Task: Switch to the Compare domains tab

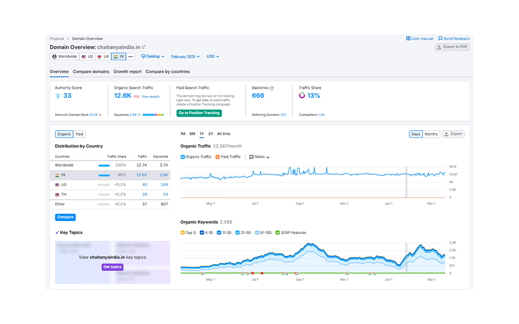Action: tap(91, 72)
